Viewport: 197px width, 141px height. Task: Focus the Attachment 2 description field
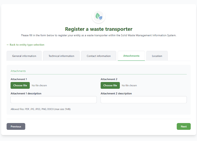click(144, 100)
